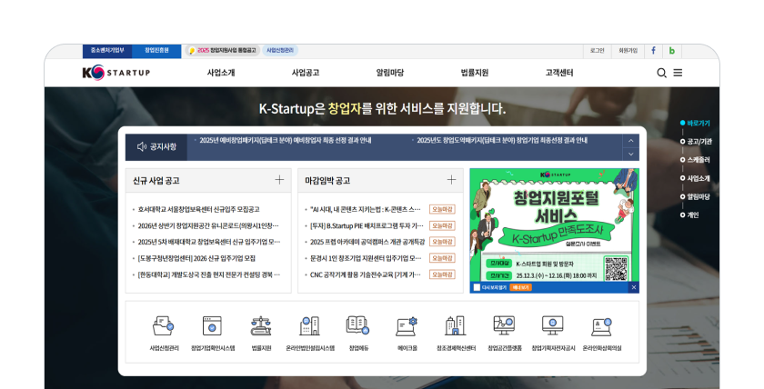Jump to 바로가기 in side navigation
Viewport: 764px width, 389px height.
pos(695,124)
